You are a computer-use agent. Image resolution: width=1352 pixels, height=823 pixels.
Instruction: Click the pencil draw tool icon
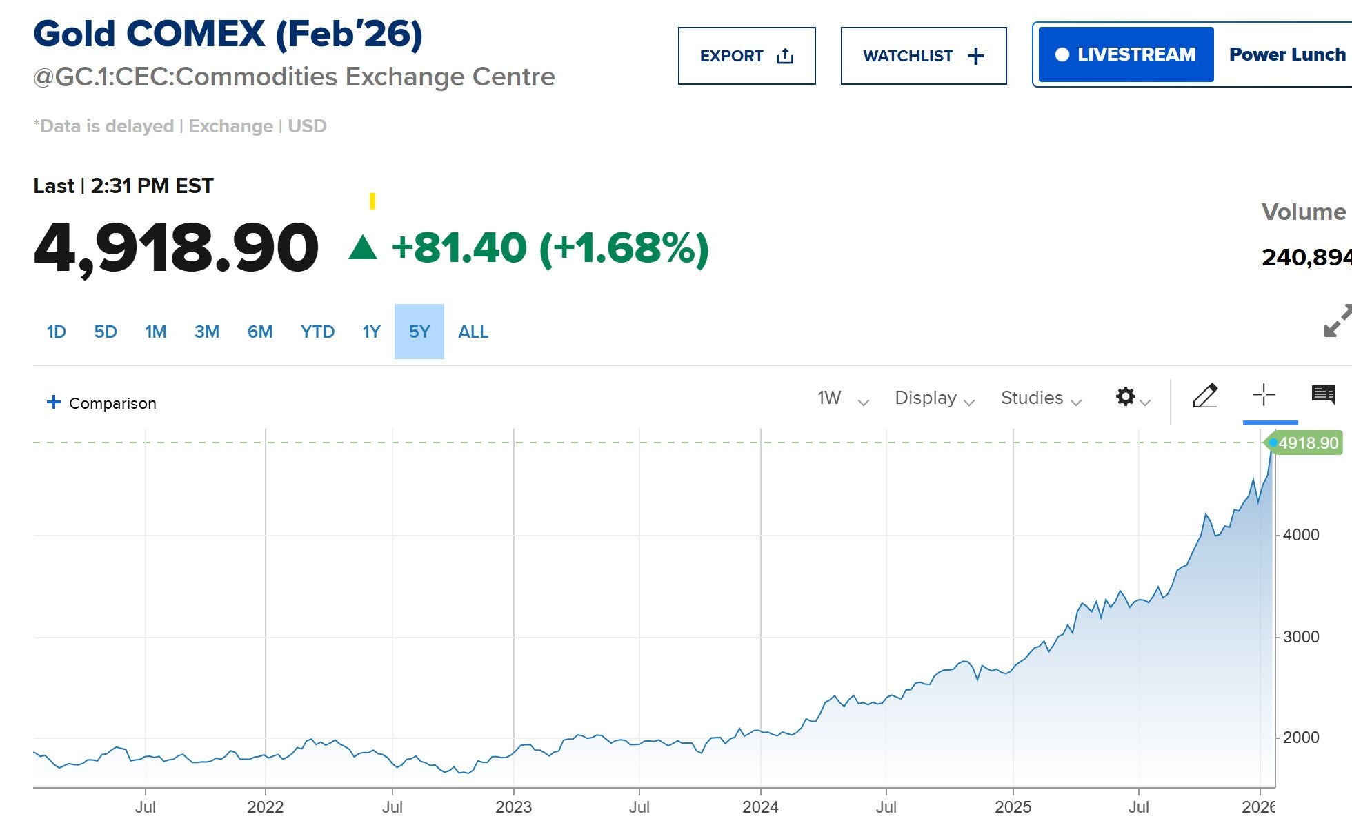[1205, 396]
